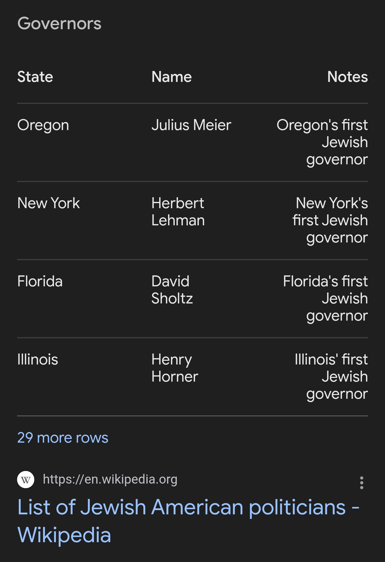Click the Governors heading
This screenshot has height=562, width=385.
point(59,24)
